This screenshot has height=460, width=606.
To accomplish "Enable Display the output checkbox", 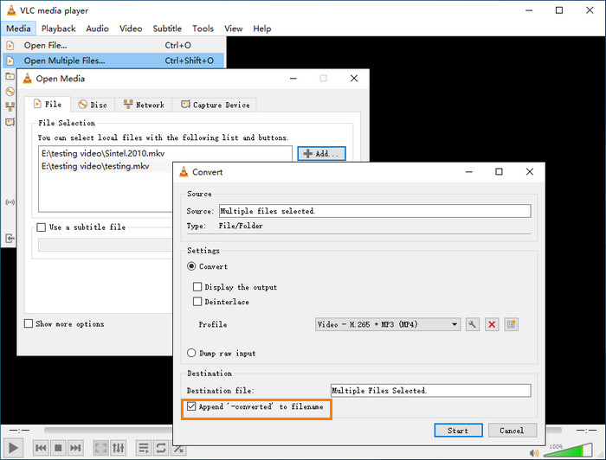I will pos(197,287).
